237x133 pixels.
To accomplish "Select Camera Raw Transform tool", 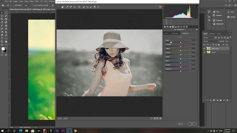I will tap(79, 7).
